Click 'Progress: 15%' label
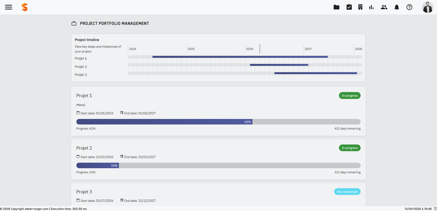Viewport: 437px width, 211px height. pyautogui.click(x=86, y=172)
